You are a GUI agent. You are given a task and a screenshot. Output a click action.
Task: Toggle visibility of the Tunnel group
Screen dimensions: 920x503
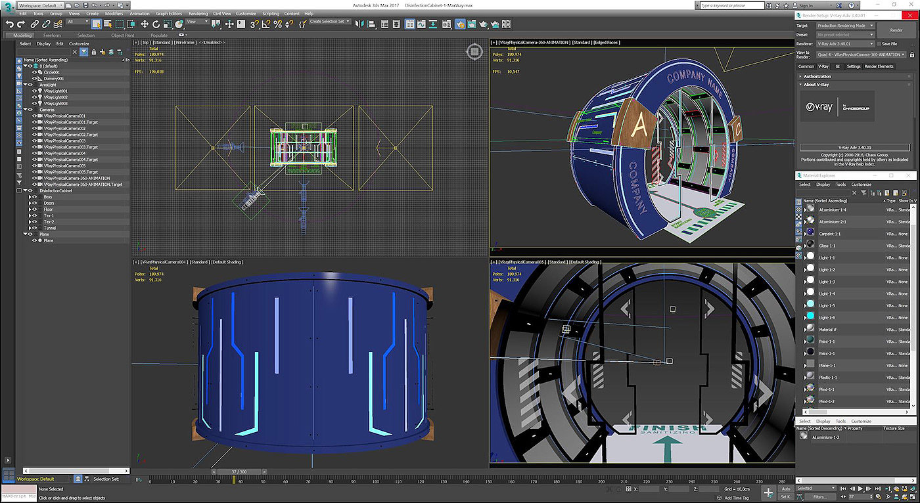click(35, 228)
